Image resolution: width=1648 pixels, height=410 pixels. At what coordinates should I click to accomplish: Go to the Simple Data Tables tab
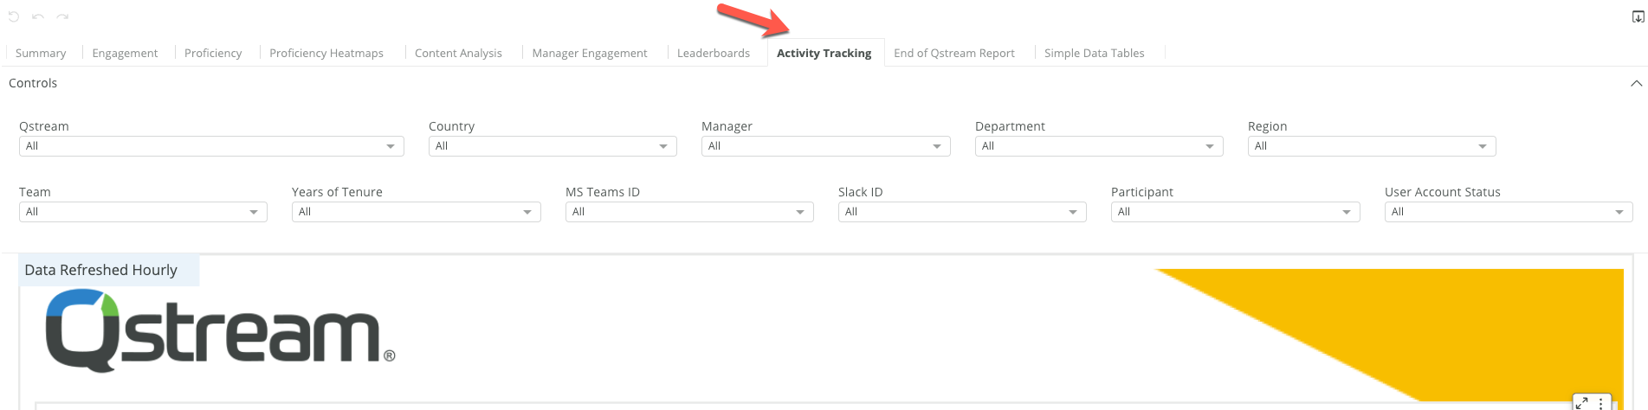pos(1095,53)
